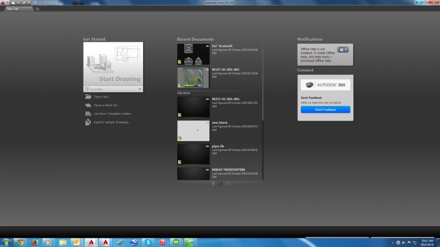Click the Open Files... link
The height and width of the screenshot is (247, 440).
[x=102, y=97]
